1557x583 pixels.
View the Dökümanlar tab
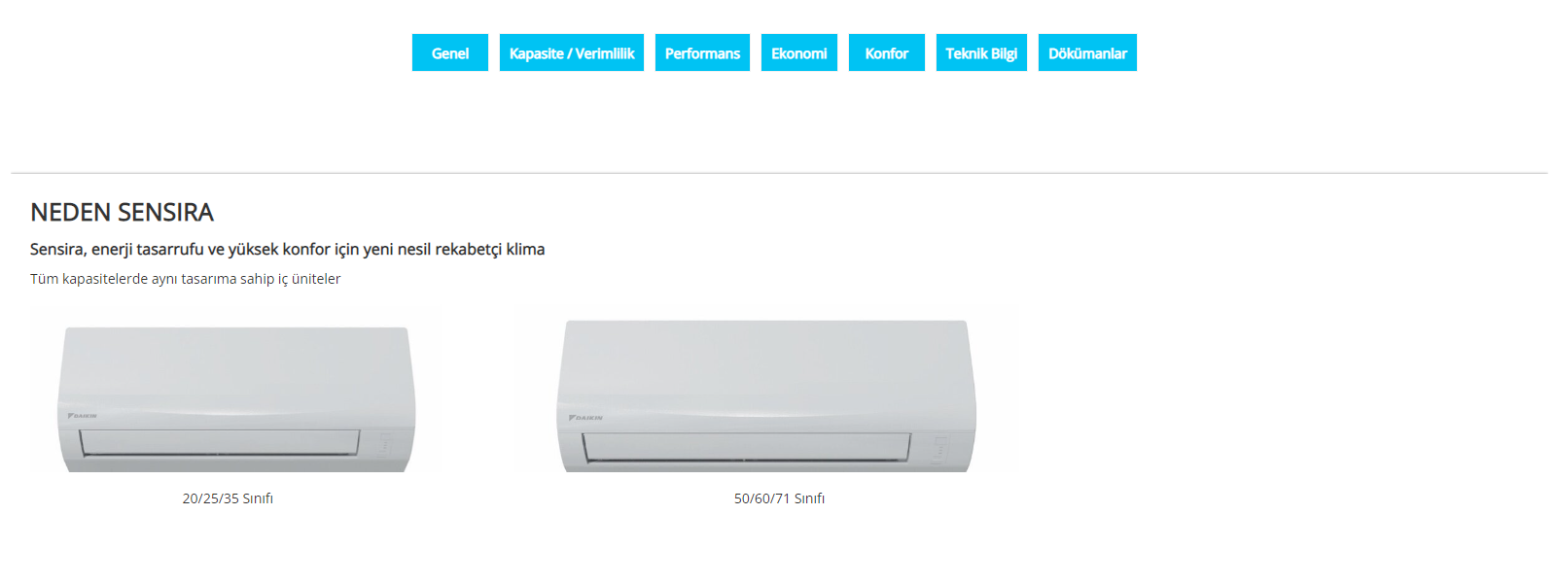(x=1087, y=52)
